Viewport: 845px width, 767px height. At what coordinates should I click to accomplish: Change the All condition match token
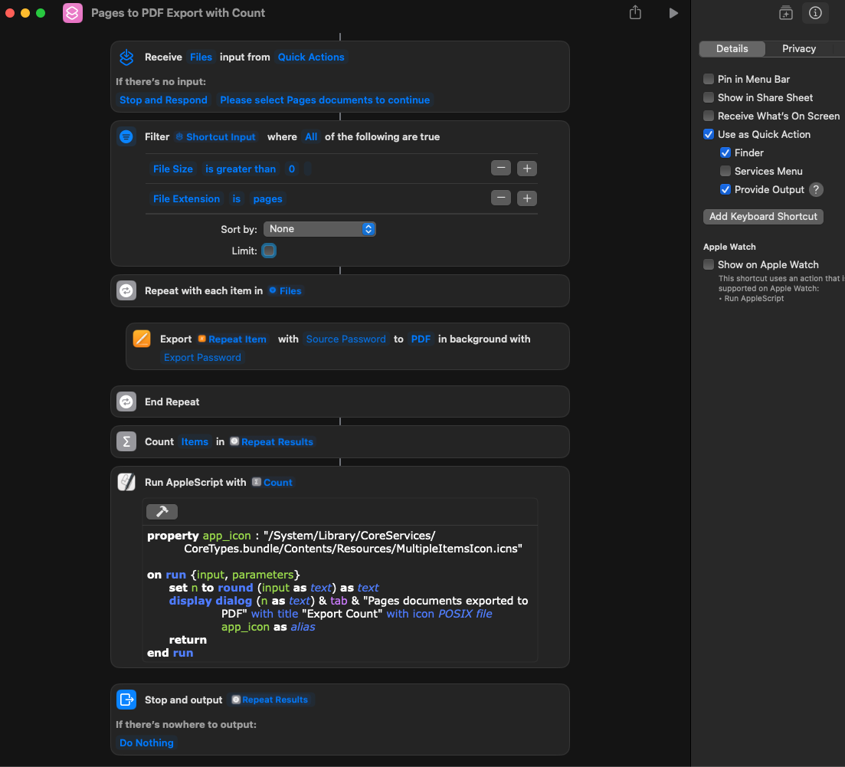pyautogui.click(x=311, y=137)
